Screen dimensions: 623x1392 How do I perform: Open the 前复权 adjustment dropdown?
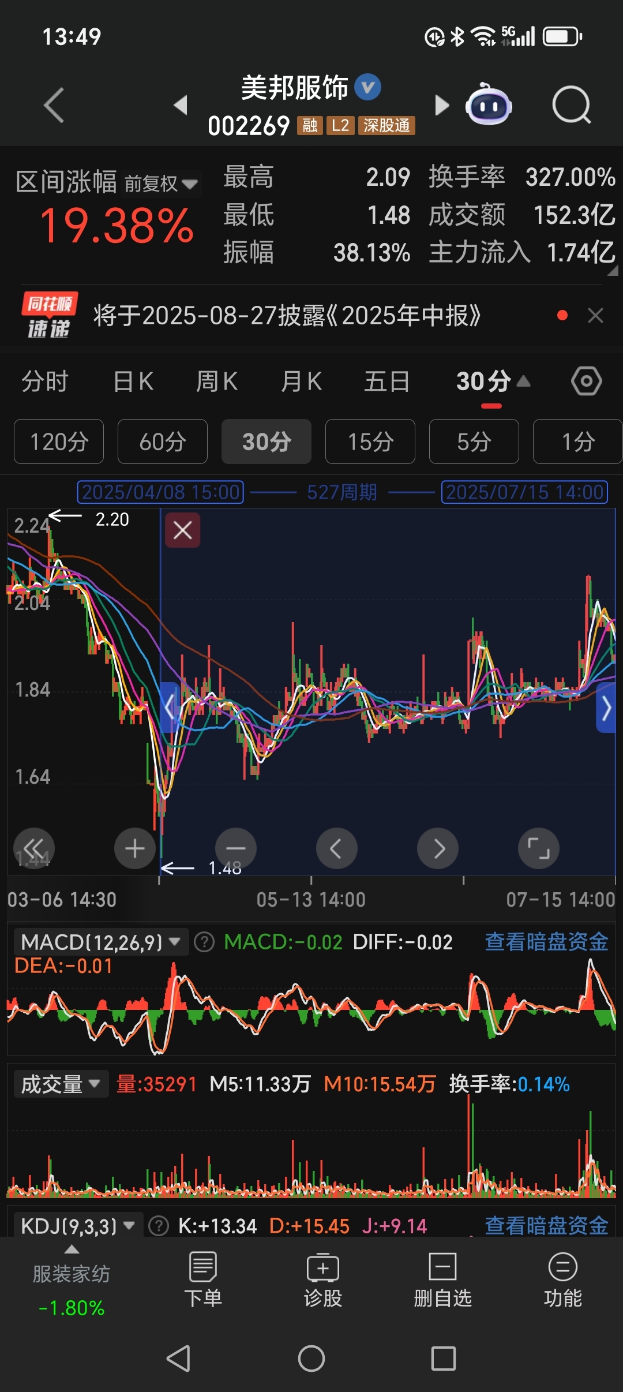pyautogui.click(x=162, y=184)
